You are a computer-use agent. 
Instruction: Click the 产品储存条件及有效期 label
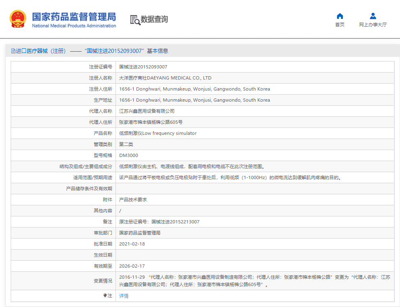[89, 189]
